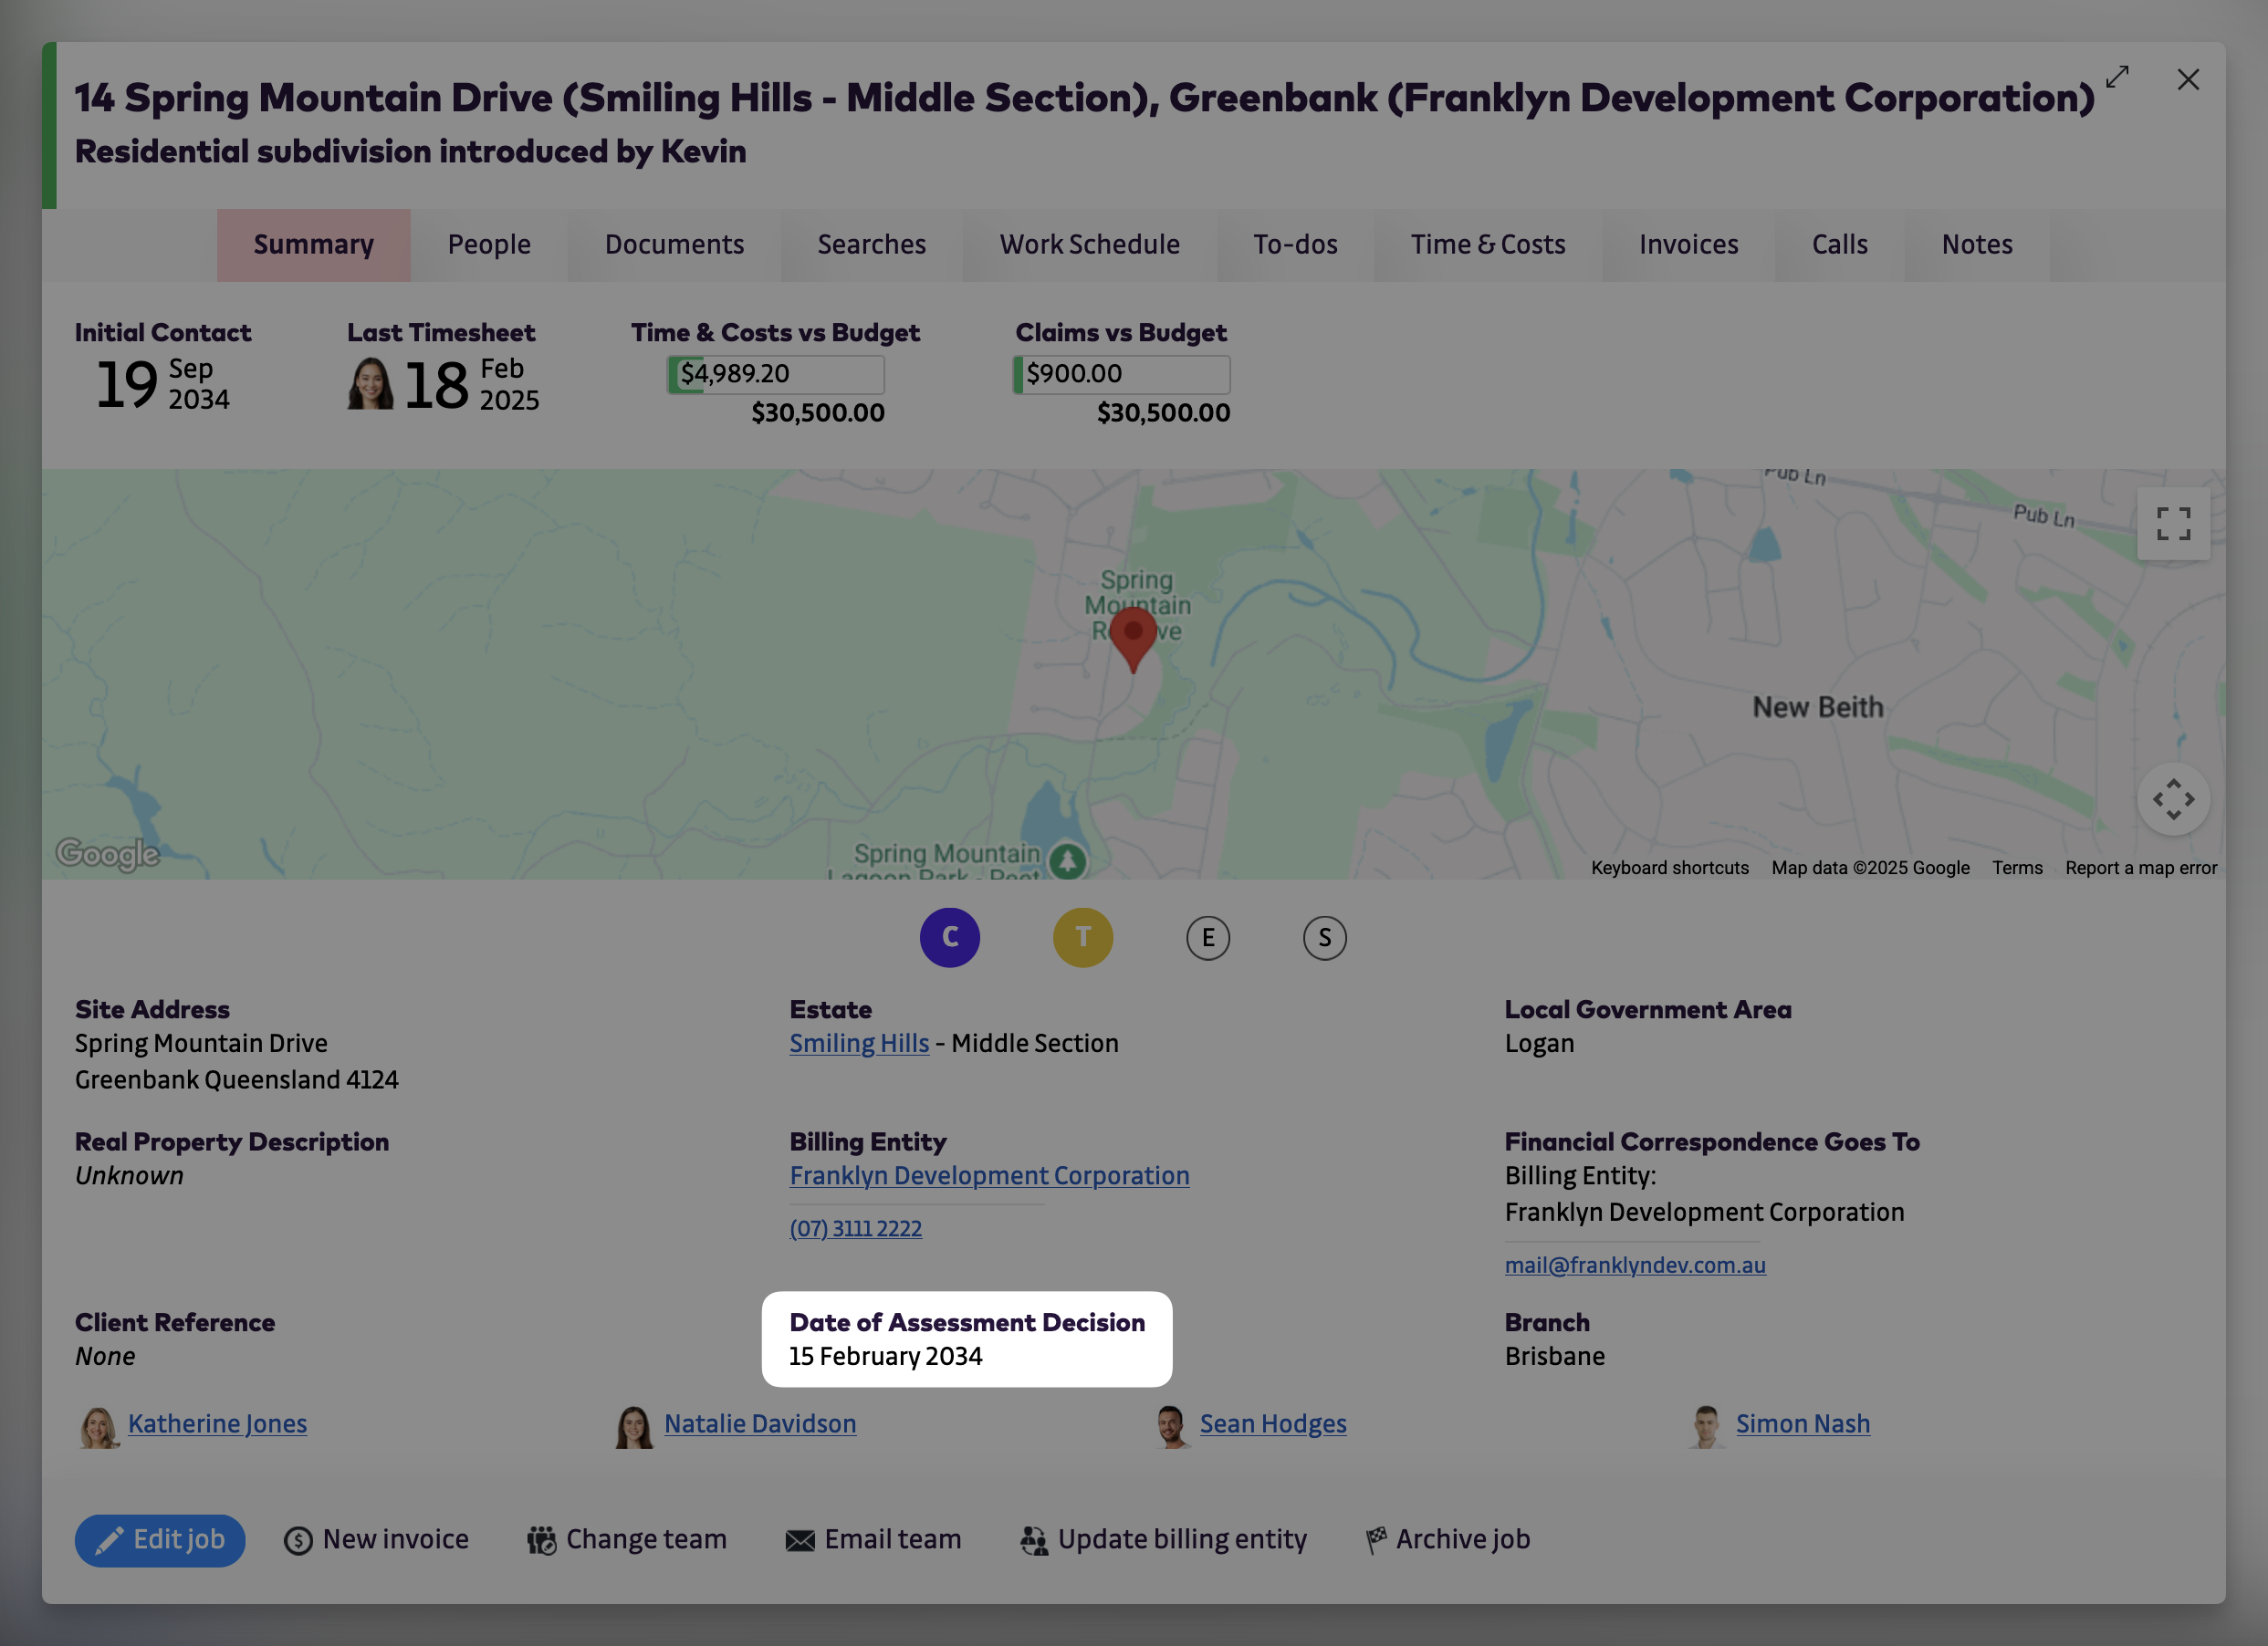The width and height of the screenshot is (2268, 1646).
Task: Click the Claims vs Budget progress bar
Action: point(1121,373)
